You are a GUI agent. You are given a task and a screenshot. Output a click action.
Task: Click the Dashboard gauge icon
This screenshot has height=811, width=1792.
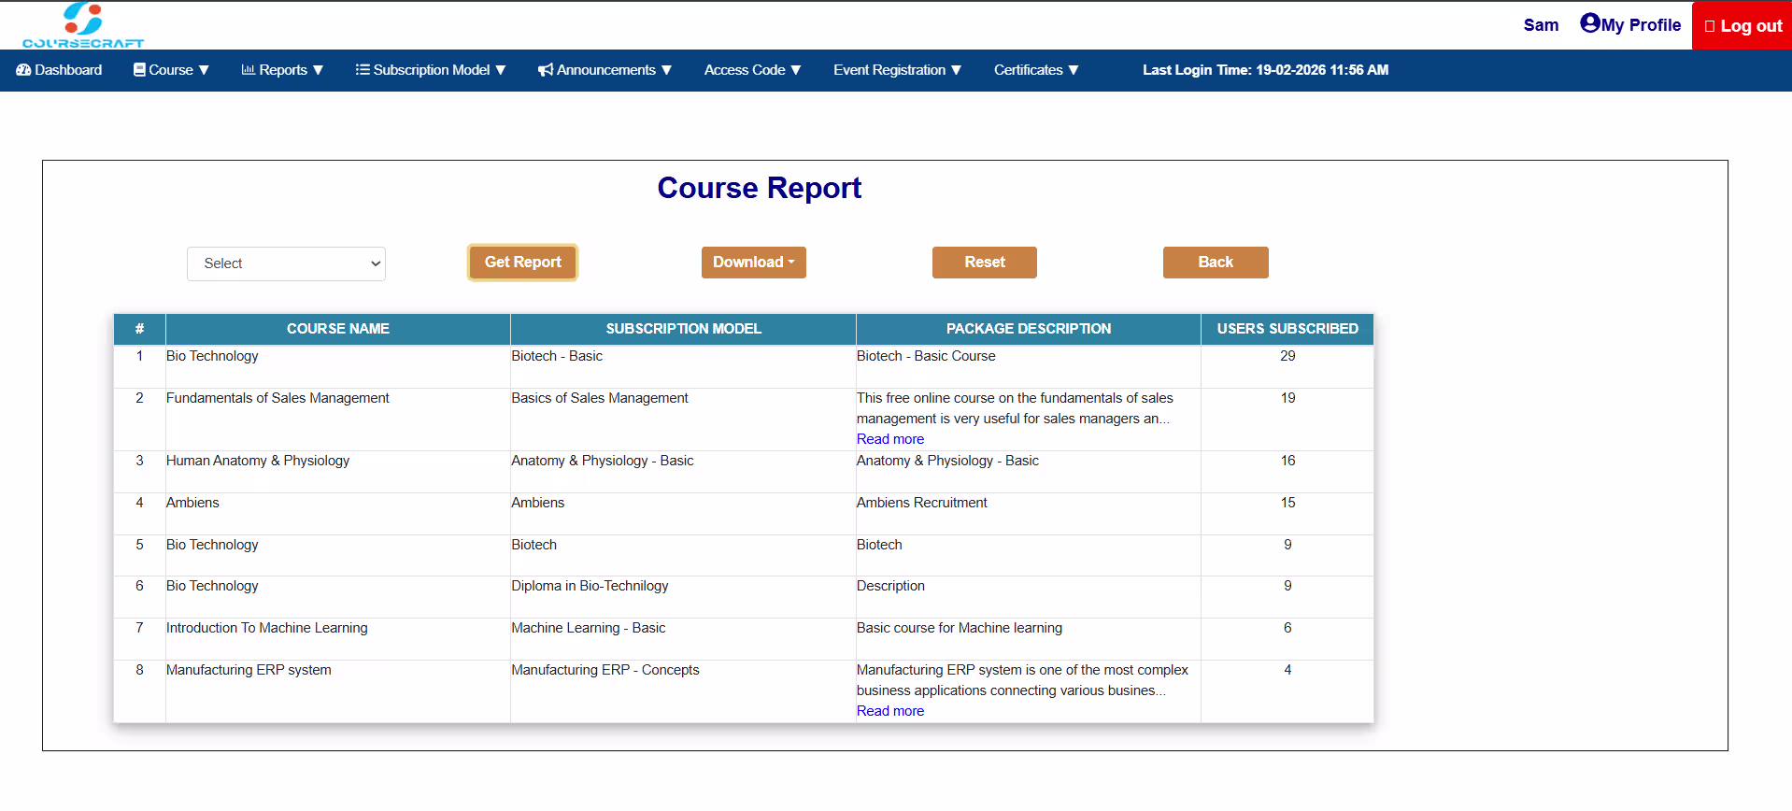[23, 70]
